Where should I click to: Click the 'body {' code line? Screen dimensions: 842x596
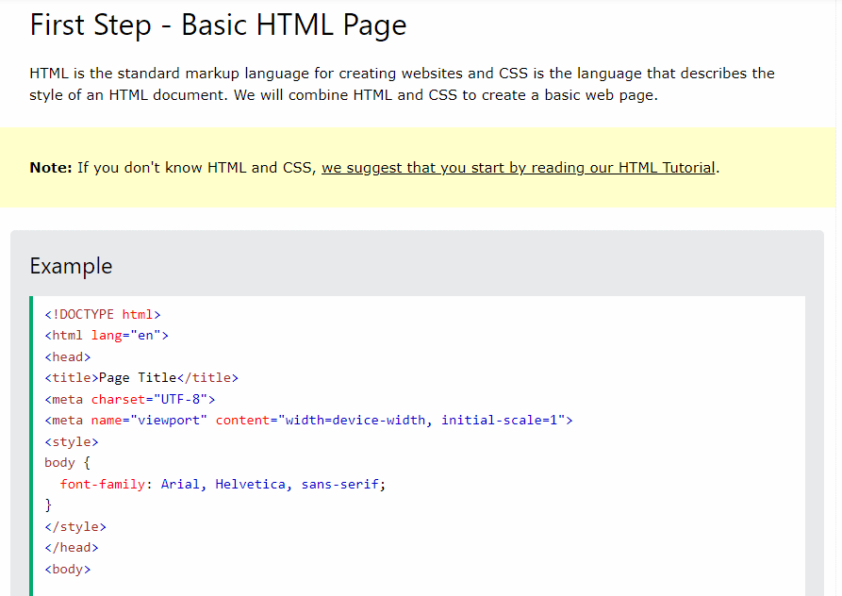pyautogui.click(x=68, y=463)
